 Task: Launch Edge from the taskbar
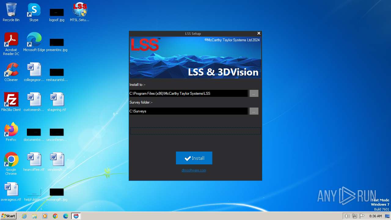pyautogui.click(x=66, y=216)
